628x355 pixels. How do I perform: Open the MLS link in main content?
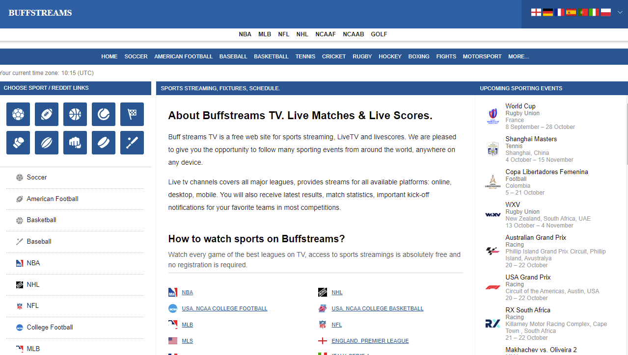click(x=187, y=341)
